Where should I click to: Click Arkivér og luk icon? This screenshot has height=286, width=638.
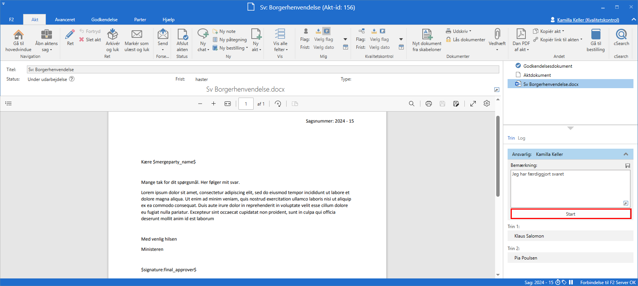(x=113, y=35)
